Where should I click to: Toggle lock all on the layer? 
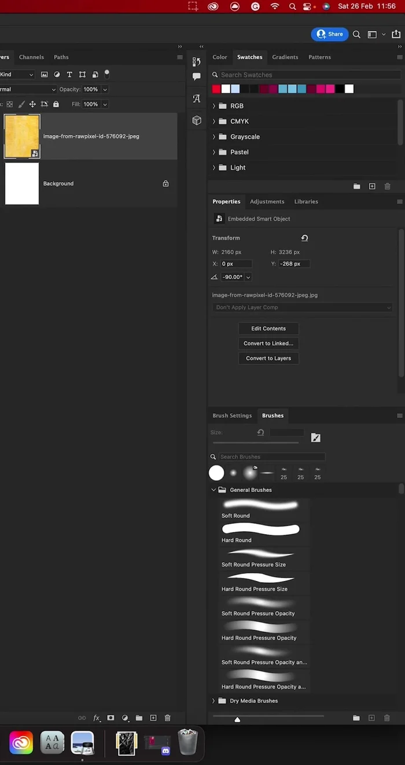[x=56, y=104]
